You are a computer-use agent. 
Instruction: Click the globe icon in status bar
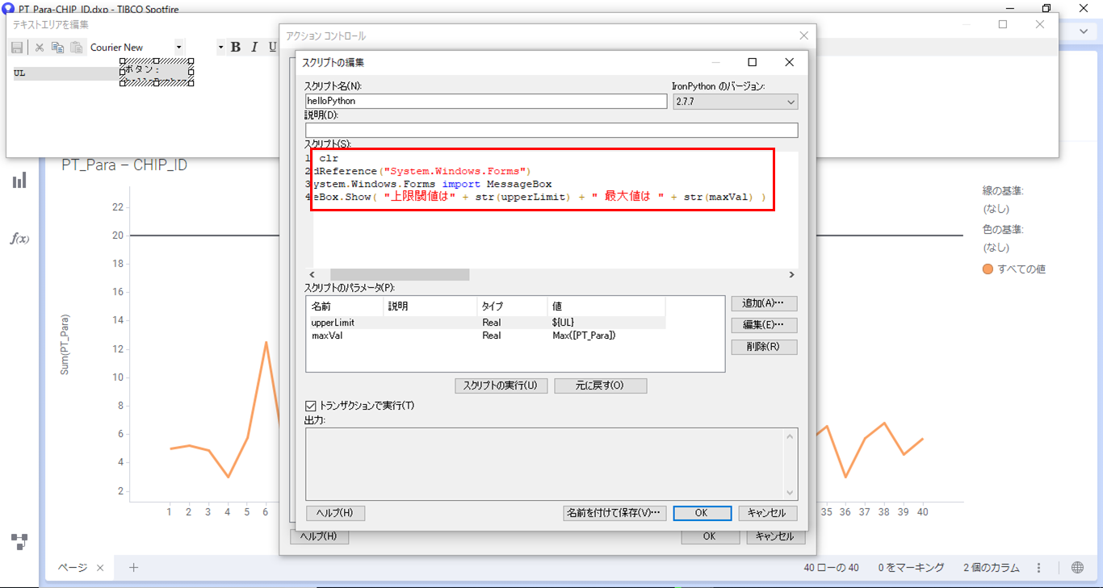pyautogui.click(x=1077, y=568)
